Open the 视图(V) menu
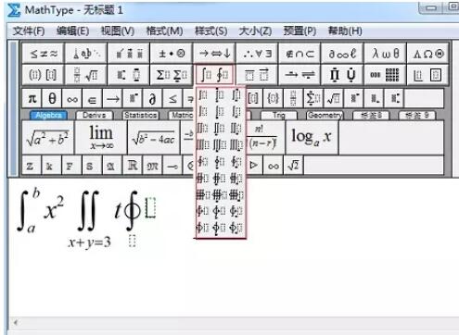The width and height of the screenshot is (459, 335). [x=118, y=31]
